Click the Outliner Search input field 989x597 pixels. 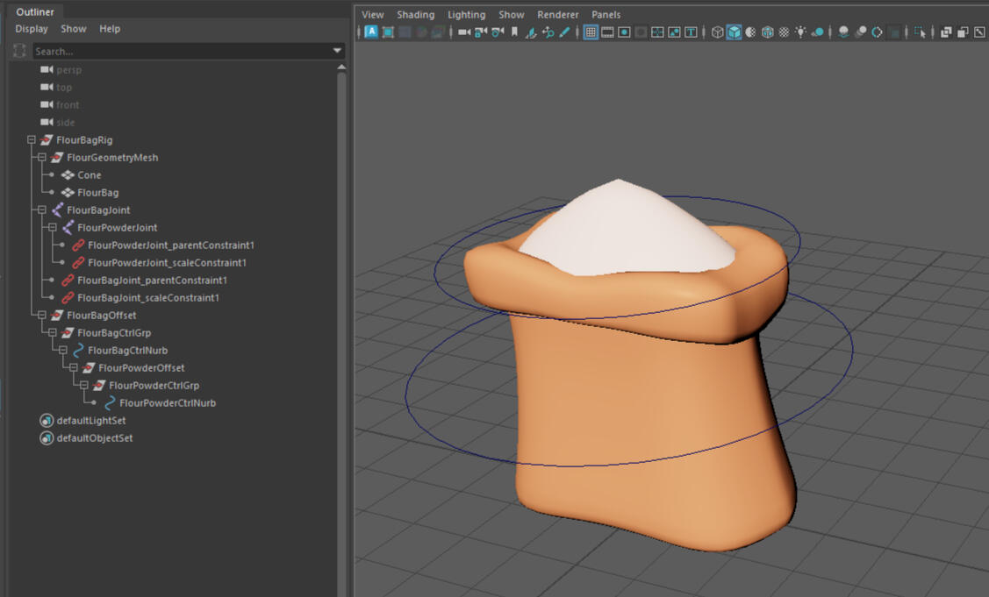click(181, 51)
